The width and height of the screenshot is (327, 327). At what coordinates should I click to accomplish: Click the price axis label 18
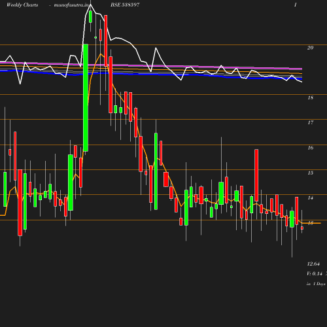(x=311, y=97)
